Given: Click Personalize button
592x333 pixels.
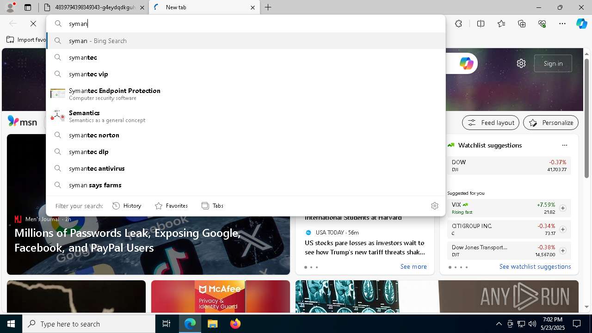Looking at the screenshot, I should tap(551, 123).
